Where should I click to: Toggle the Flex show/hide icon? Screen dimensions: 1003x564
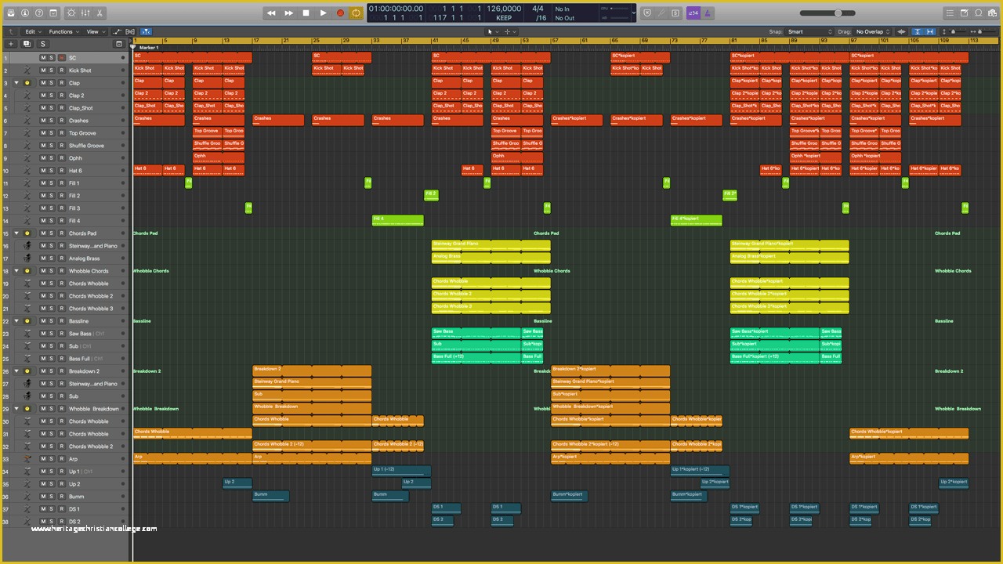tap(130, 32)
